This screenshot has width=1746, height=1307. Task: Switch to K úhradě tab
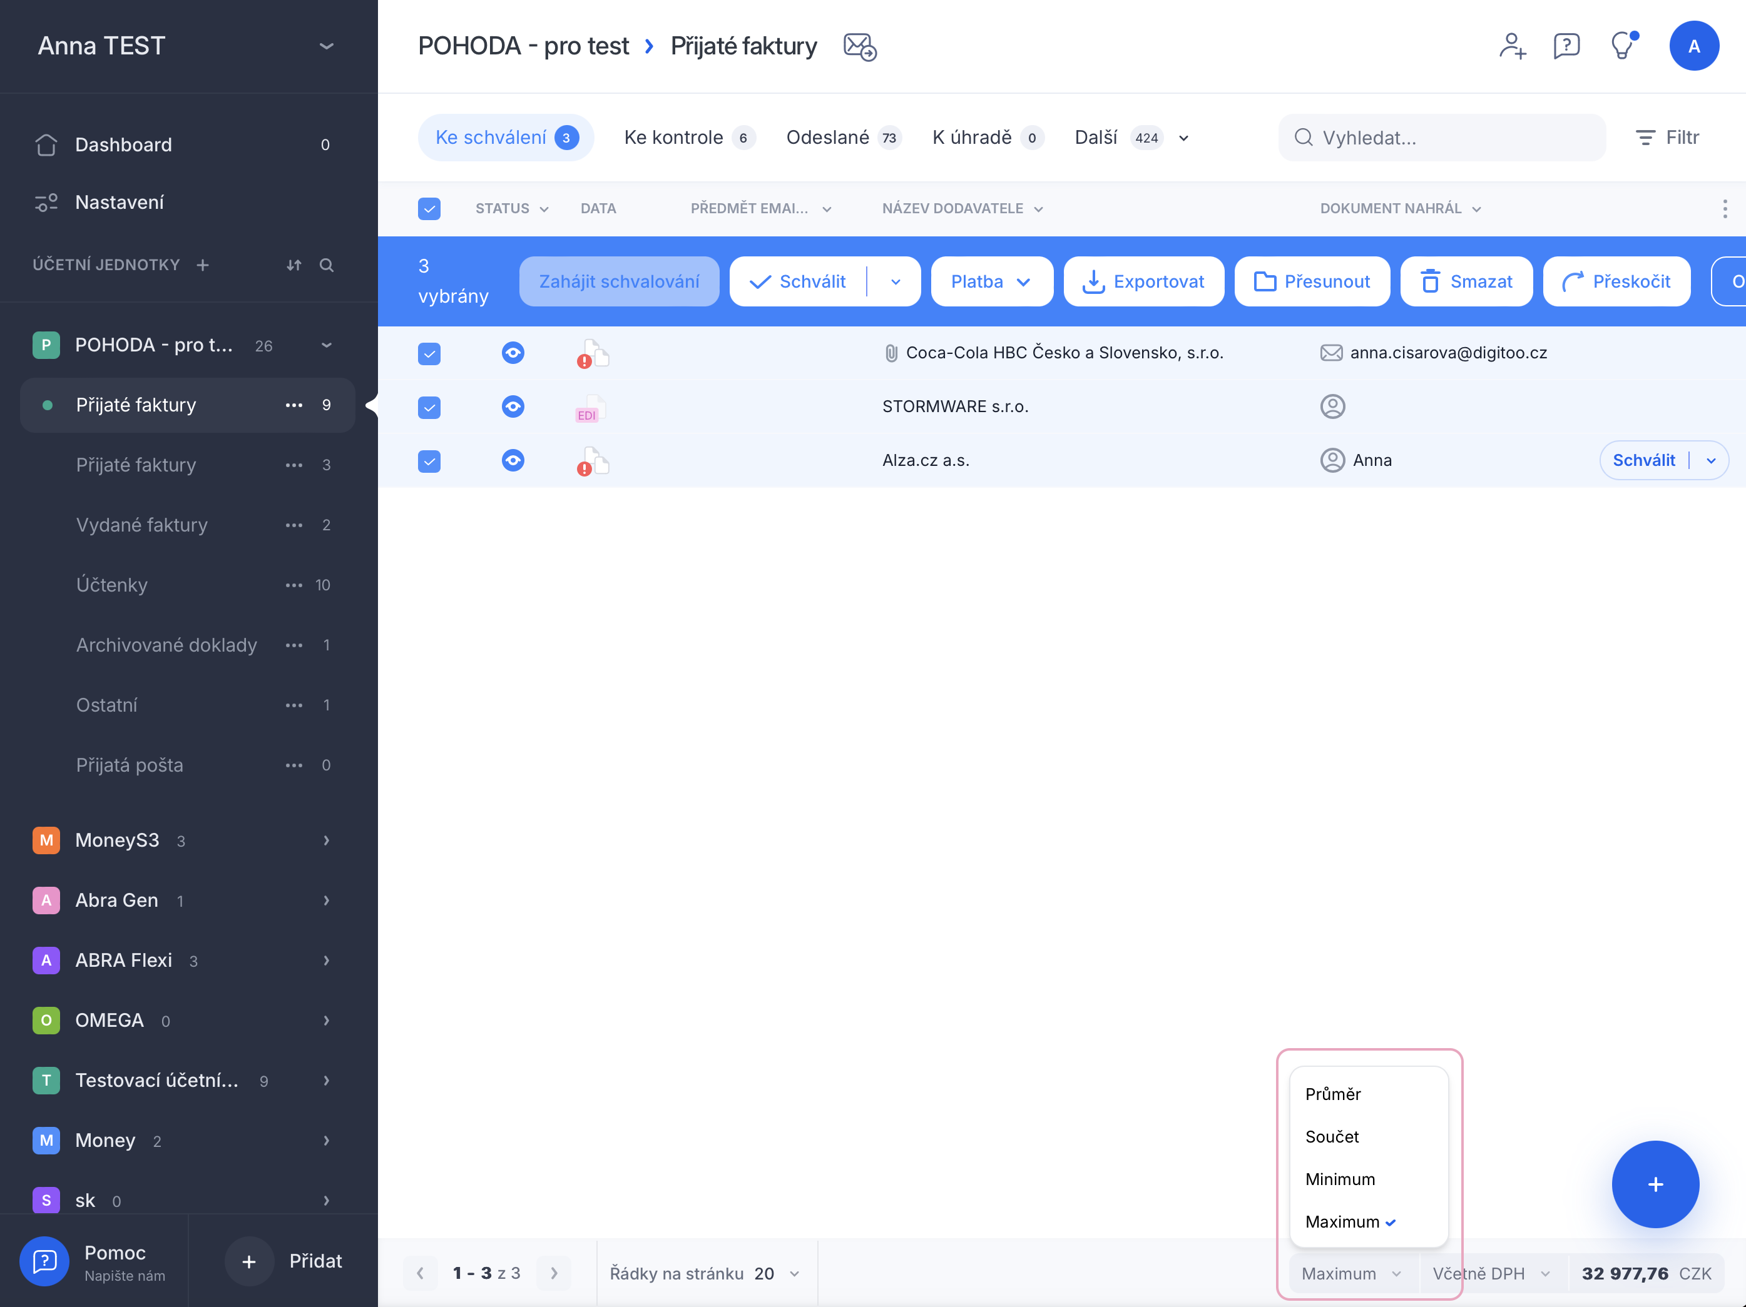click(x=988, y=138)
